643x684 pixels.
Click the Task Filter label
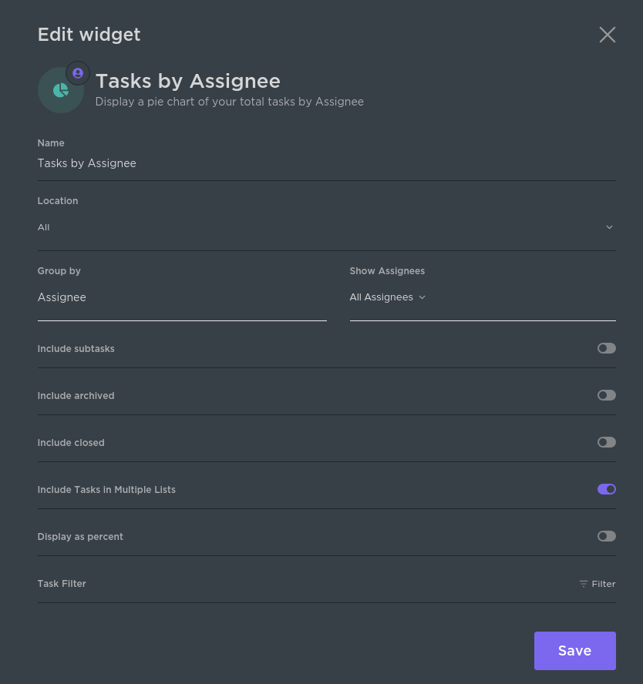click(x=62, y=584)
